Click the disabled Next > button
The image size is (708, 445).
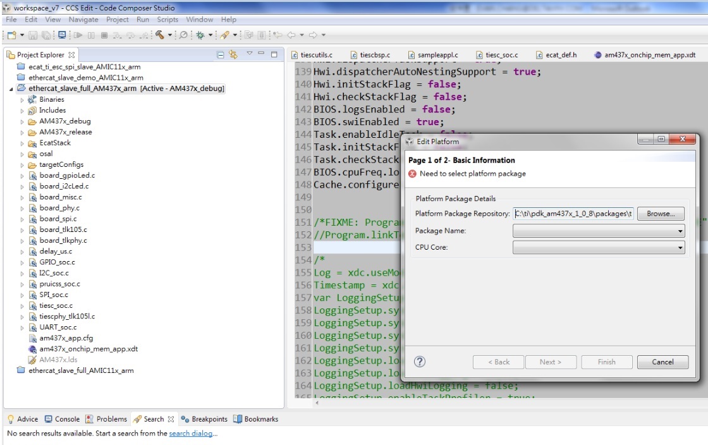(551, 362)
